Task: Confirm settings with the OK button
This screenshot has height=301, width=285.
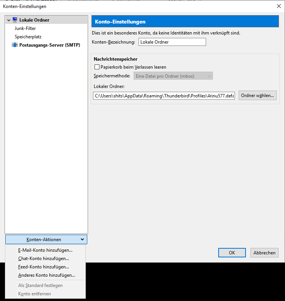Action: 231,253
